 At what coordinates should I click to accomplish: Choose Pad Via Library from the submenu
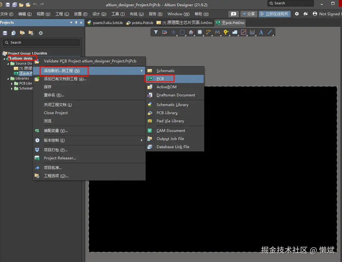[x=175, y=121]
